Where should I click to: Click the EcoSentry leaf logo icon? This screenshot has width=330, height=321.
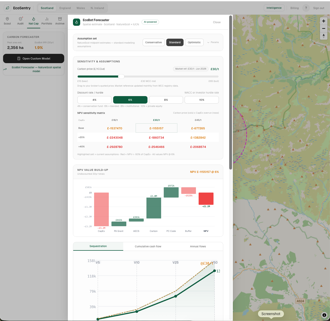tap(7, 8)
